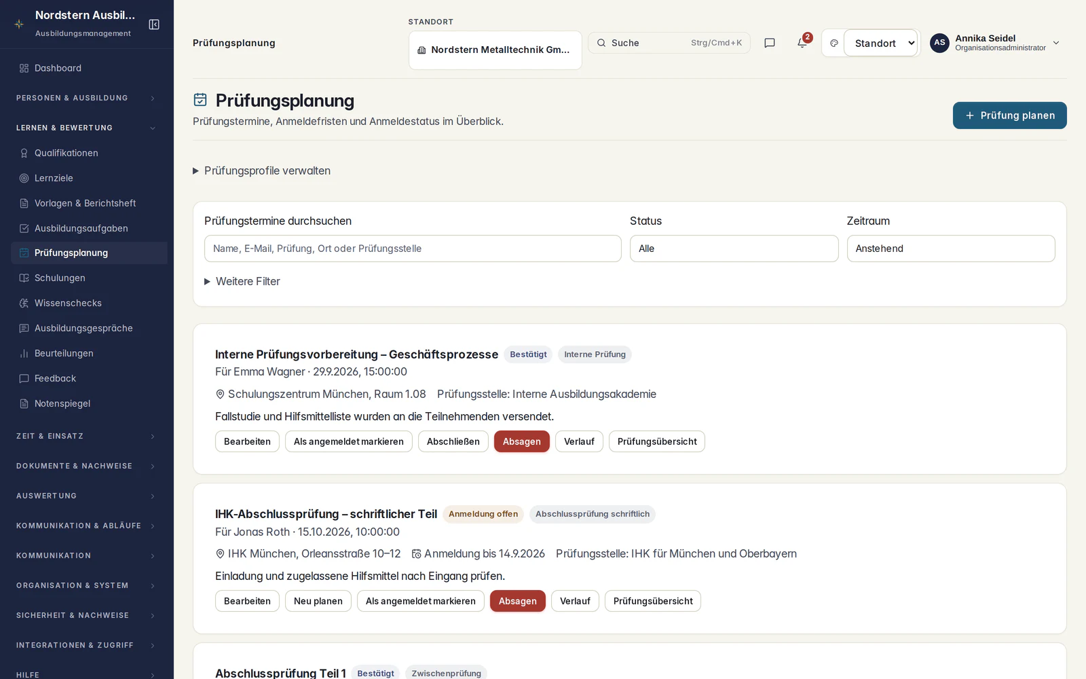Expand Organisation & System section
Screen dimensions: 1086x679
click(x=87, y=585)
